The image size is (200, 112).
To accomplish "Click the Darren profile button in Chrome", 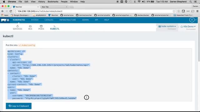I will click(195, 6).
